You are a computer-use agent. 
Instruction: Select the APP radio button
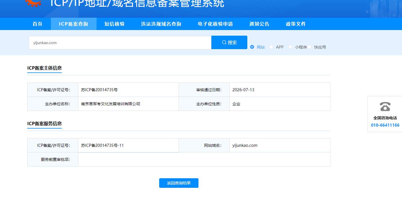point(271,47)
